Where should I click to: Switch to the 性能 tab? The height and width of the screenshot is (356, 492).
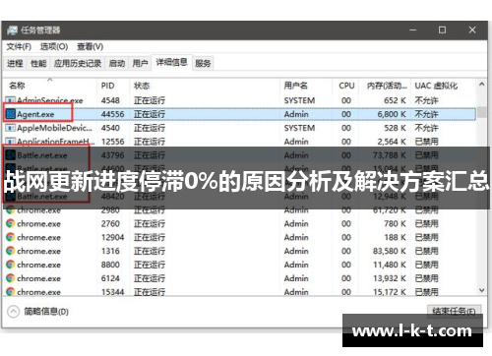38,63
